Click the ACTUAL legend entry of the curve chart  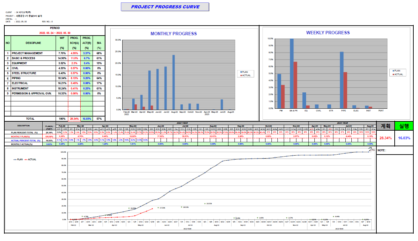[x=30, y=160]
